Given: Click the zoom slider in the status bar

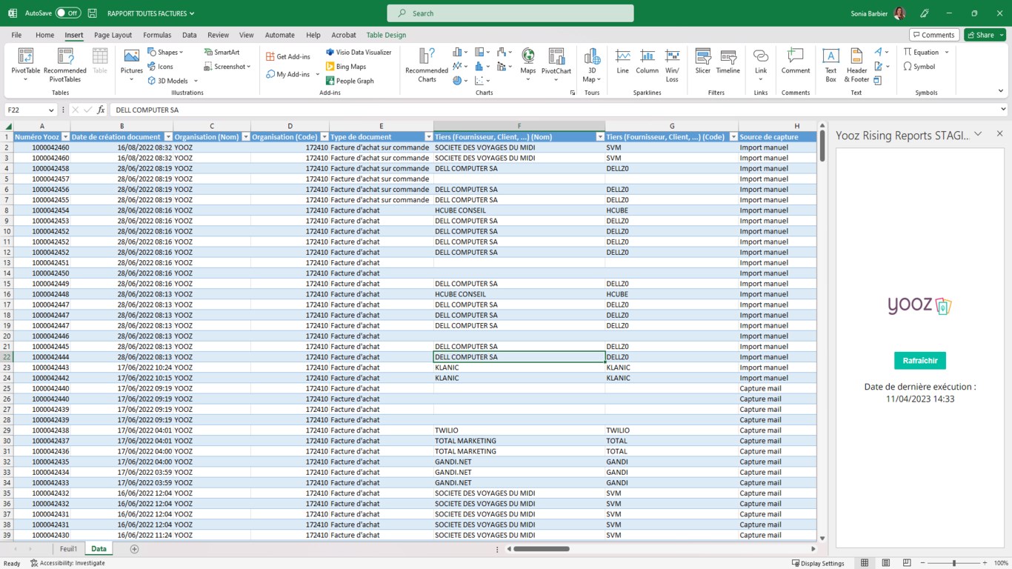Looking at the screenshot, I should (954, 563).
